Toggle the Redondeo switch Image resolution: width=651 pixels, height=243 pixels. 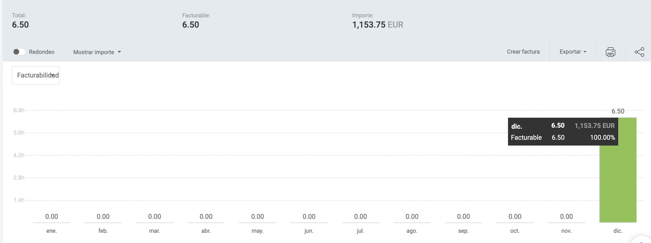click(19, 52)
